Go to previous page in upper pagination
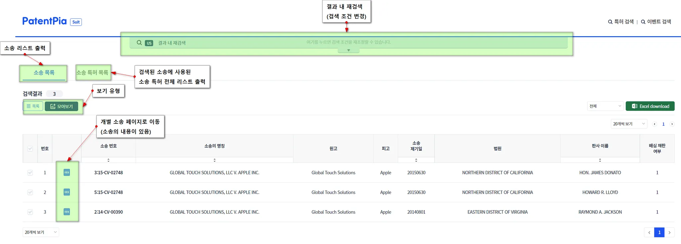This screenshot has height=244, width=681. [655, 124]
